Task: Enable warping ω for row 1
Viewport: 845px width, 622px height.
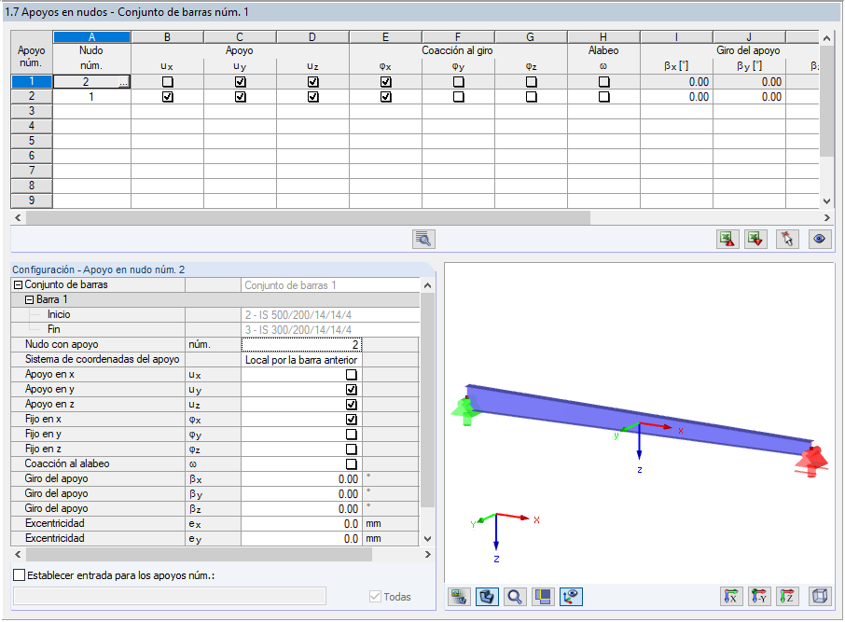Action: pos(604,82)
